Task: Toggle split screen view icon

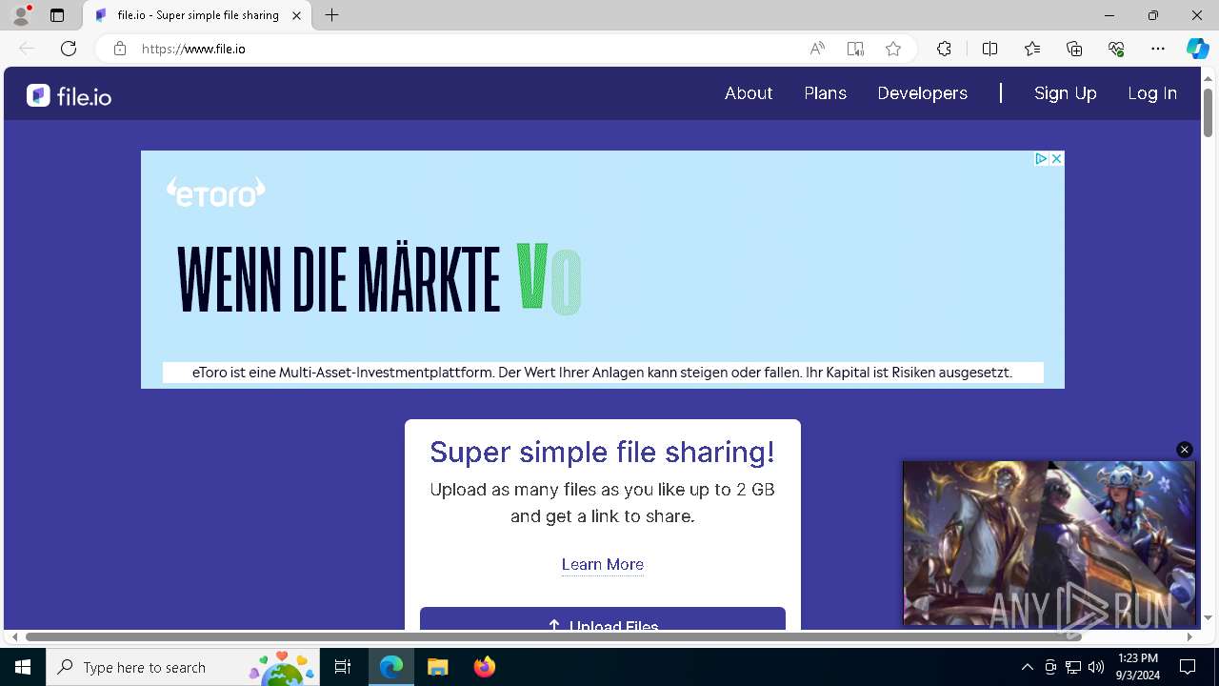Action: (x=989, y=49)
